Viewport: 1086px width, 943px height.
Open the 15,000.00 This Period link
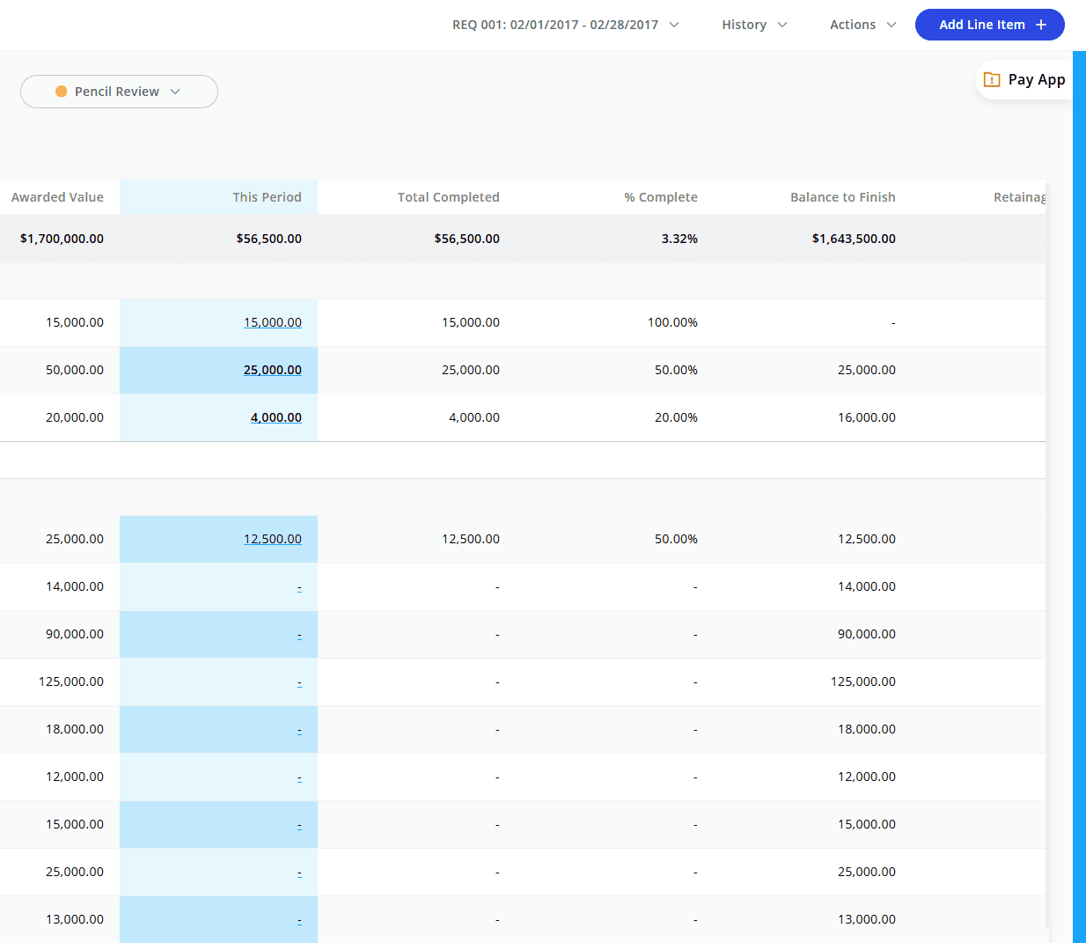tap(272, 322)
